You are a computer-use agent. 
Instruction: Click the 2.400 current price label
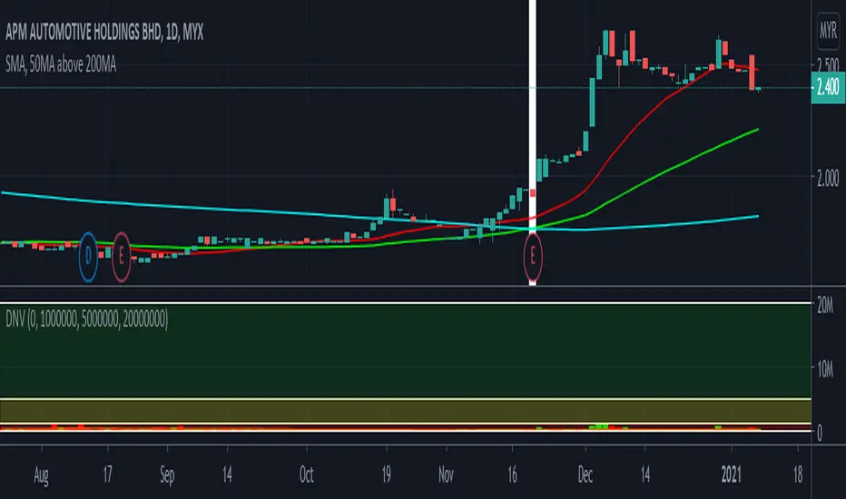point(828,87)
